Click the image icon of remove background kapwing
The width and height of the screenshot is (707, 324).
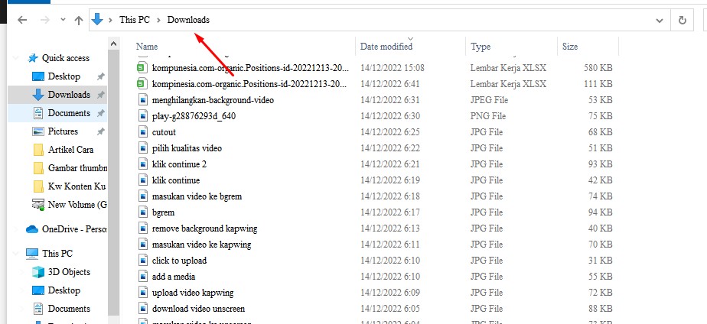pyautogui.click(x=143, y=228)
